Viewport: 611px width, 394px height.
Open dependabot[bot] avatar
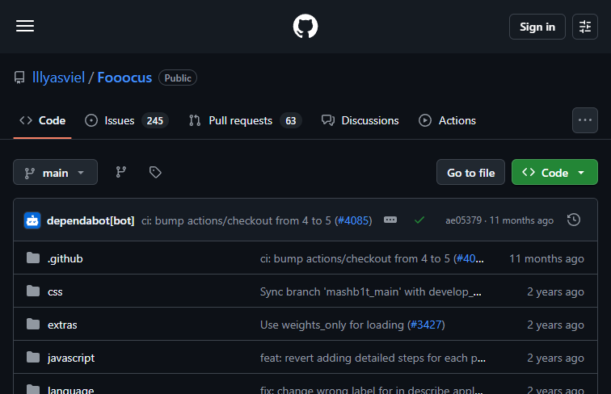[x=32, y=220]
